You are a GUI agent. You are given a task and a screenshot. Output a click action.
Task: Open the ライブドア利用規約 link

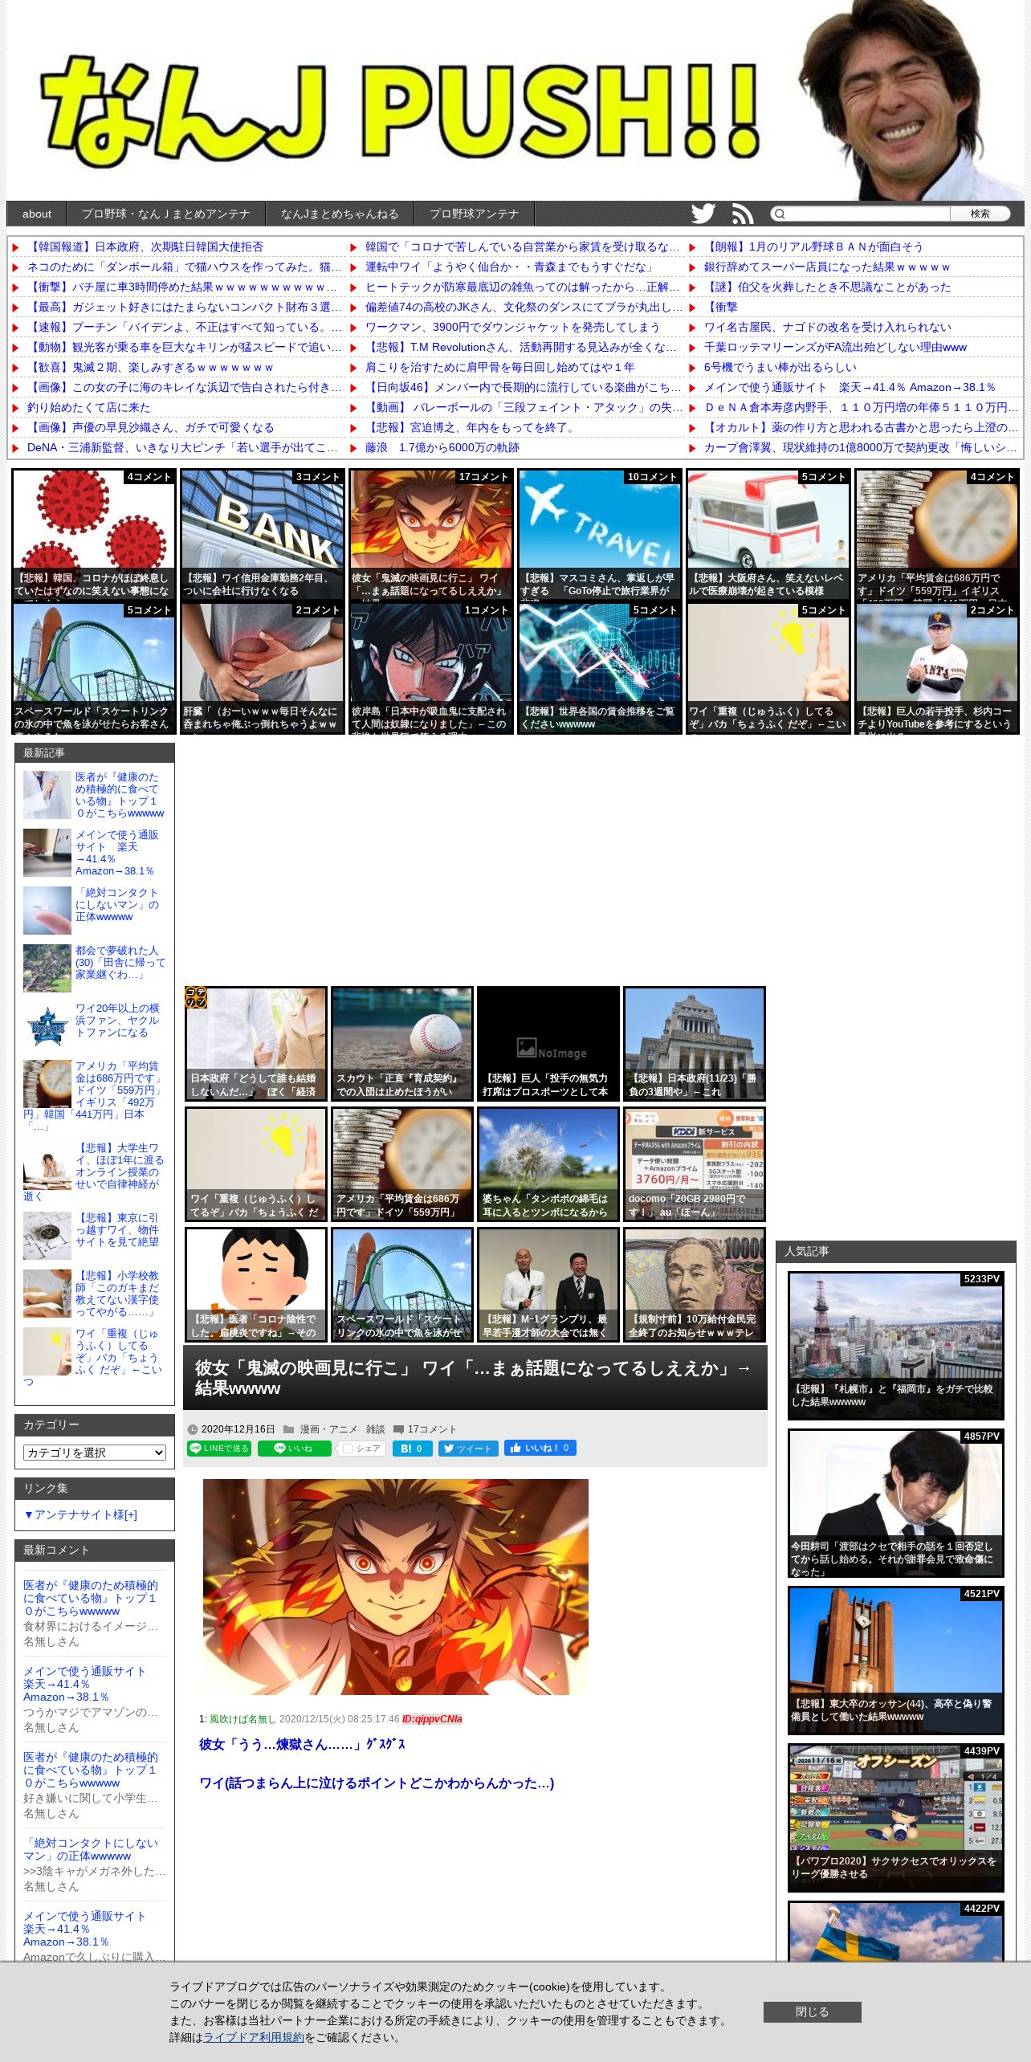[x=254, y=2037]
